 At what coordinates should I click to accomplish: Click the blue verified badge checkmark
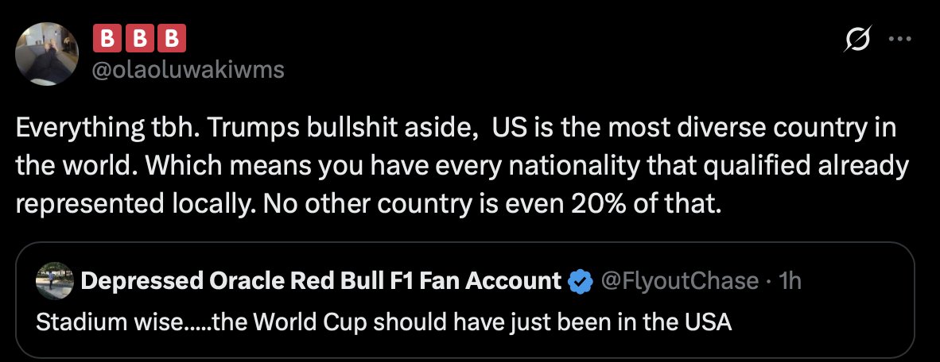[580, 280]
